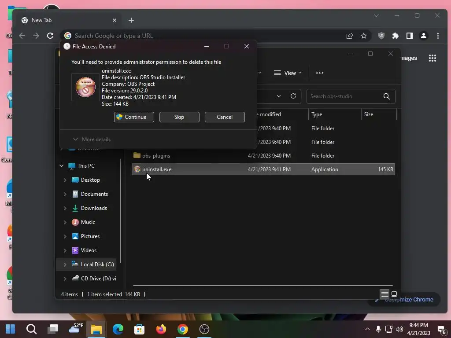Open Chrome tab search chevron
Screen dimensions: 451x338
[x=377, y=15]
